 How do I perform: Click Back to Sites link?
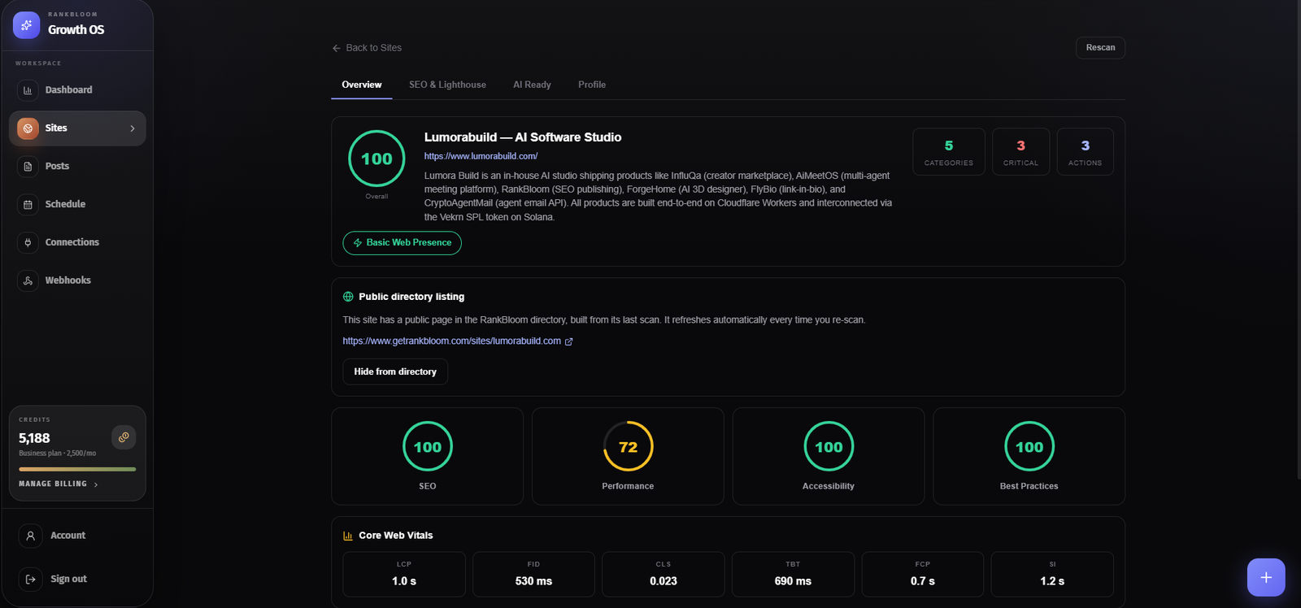(x=367, y=48)
